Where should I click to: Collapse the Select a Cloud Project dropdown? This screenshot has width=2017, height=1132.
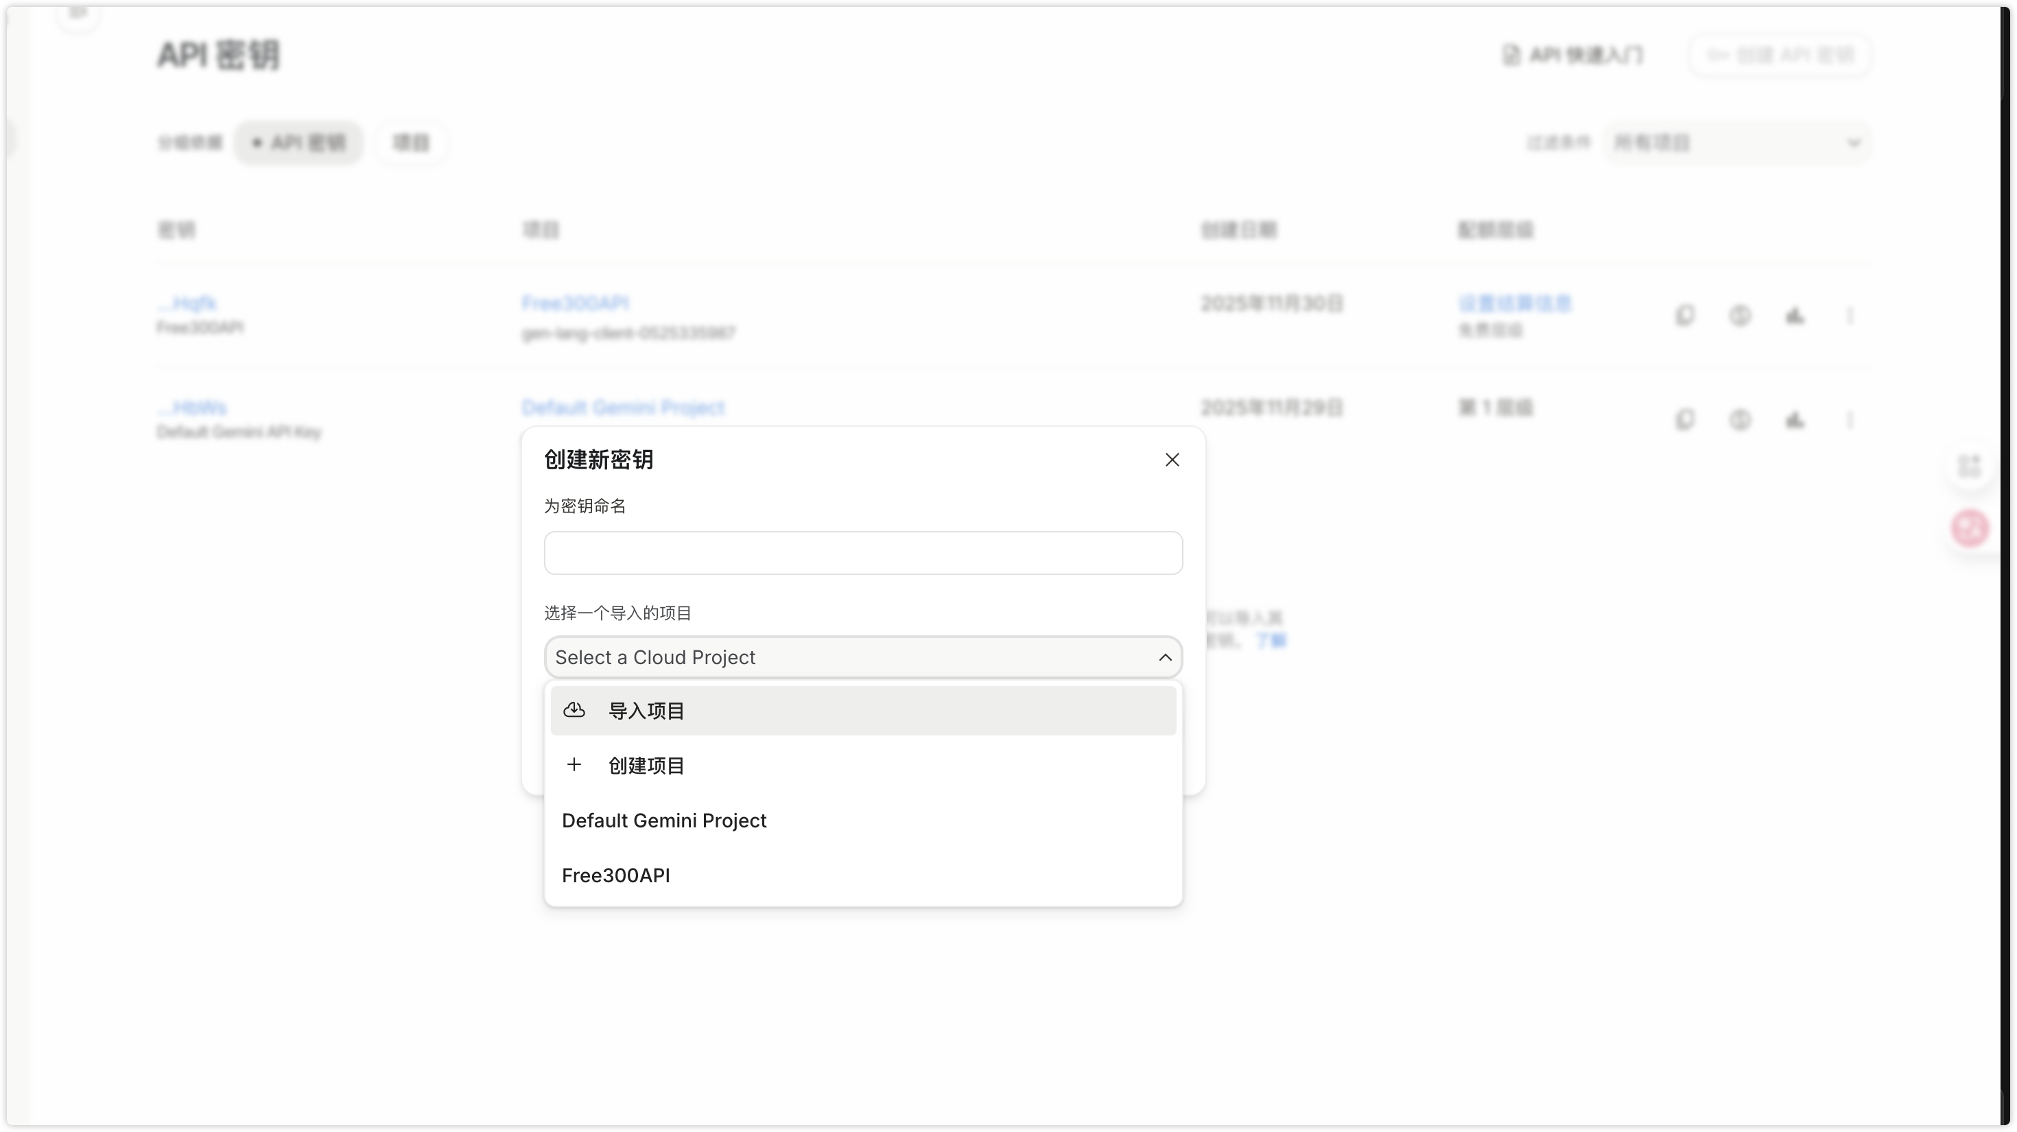tap(1165, 657)
